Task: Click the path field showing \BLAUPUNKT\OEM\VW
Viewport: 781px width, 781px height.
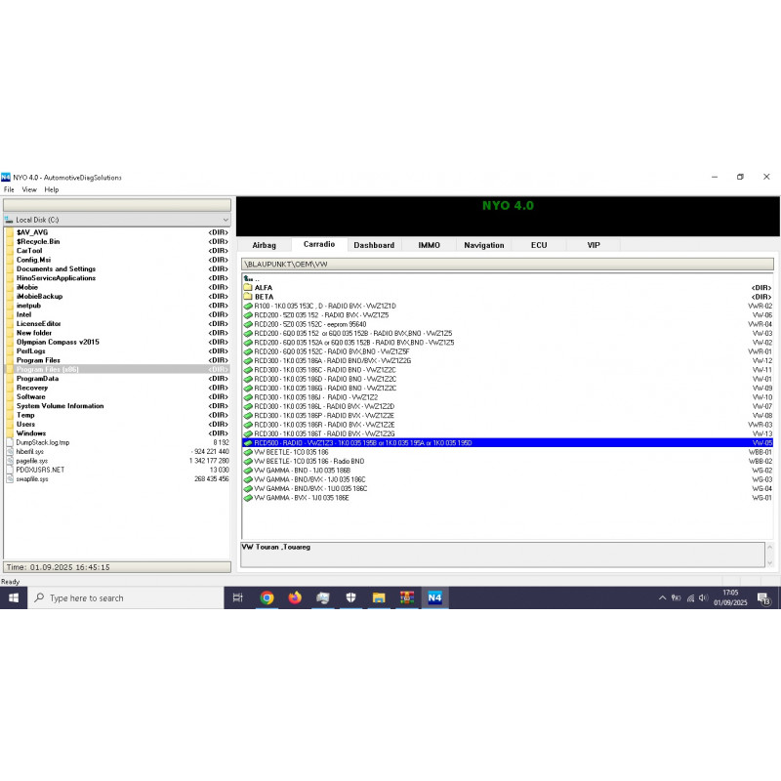Action: (390, 262)
